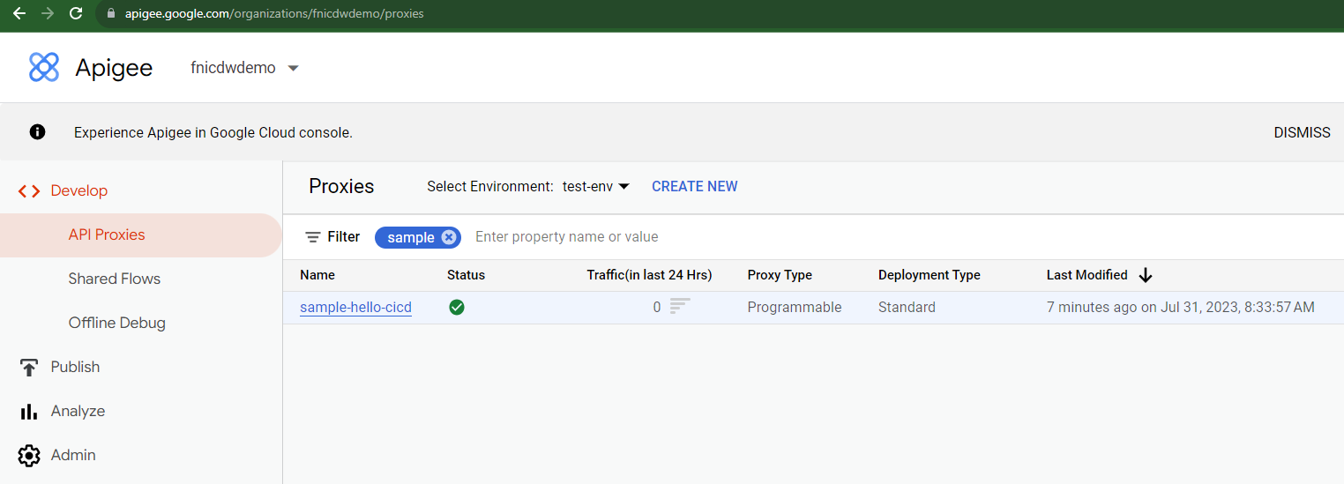Select Shared Flows in sidebar
This screenshot has width=1344, height=484.
(x=115, y=279)
